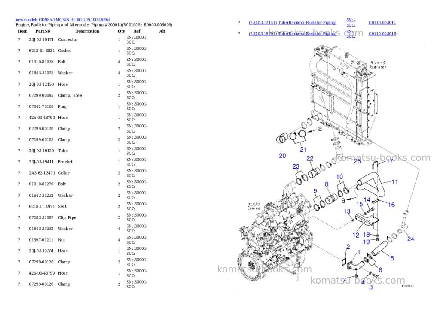This screenshot has width=440, height=311.
Task: Click part number 01010-81270
Action: 41,184
